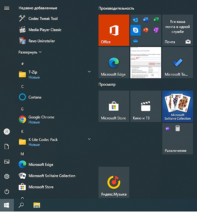Open the screenshot thumbnail tile

[146, 63]
